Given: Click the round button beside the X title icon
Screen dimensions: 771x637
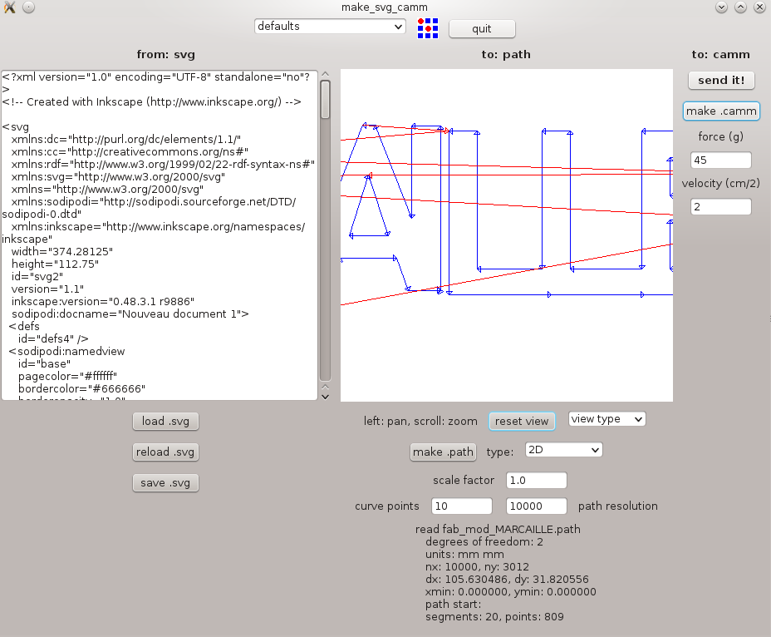Looking at the screenshot, I should coord(27,7).
